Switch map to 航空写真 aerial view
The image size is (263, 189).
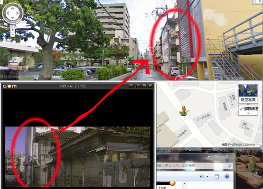pyautogui.click(x=248, y=94)
